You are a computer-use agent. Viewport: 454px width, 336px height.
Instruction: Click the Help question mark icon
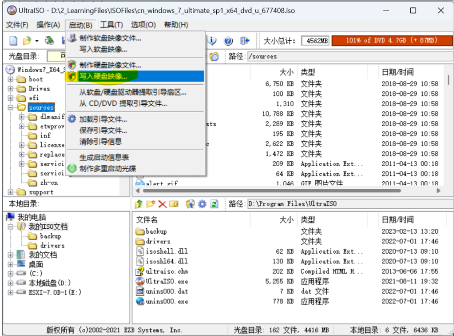pyautogui.click(x=228, y=41)
